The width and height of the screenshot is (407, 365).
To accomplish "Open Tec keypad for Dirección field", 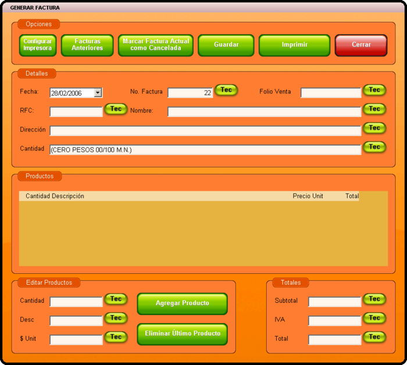I will [374, 128].
